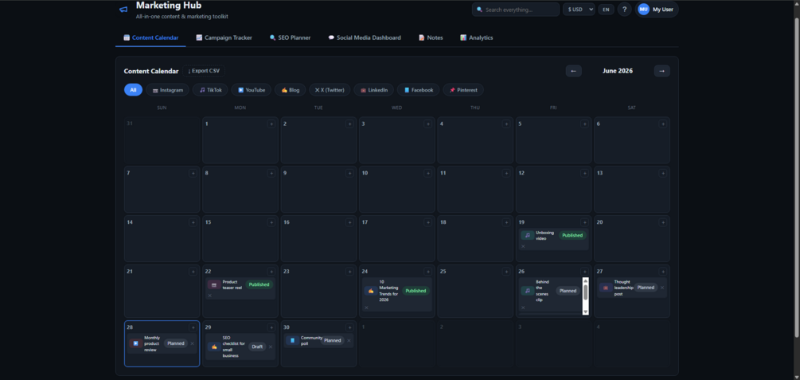Click Facebook icon on Community poll
Screen dimensions: 800x380
click(292, 341)
